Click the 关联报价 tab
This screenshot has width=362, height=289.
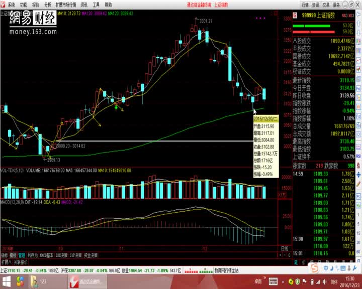tap(20, 262)
